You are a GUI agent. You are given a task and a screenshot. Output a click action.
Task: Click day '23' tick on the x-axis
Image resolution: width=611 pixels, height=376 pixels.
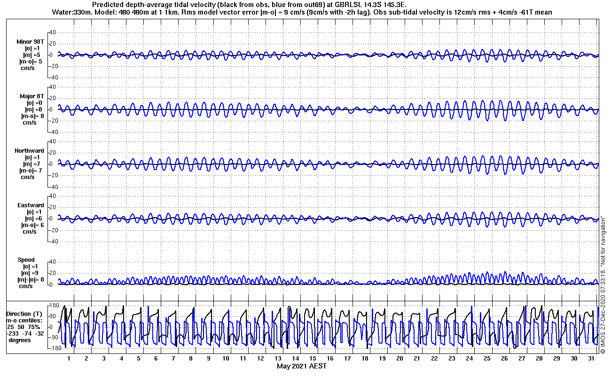(x=452, y=358)
